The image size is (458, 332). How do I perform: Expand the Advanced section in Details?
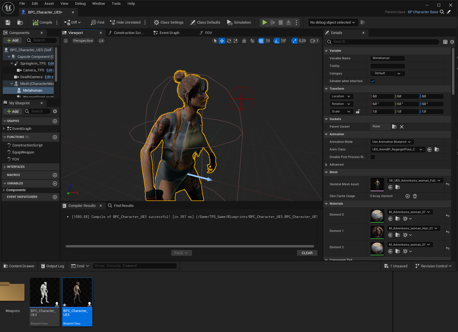click(x=327, y=165)
